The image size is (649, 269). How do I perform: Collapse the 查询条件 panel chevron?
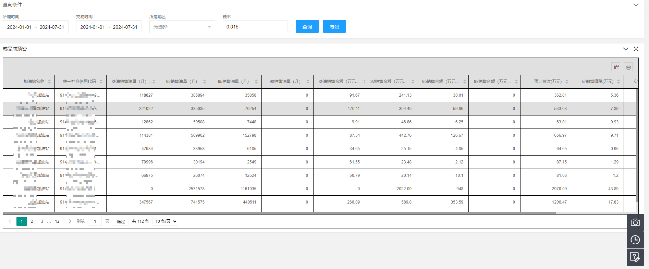(x=636, y=5)
